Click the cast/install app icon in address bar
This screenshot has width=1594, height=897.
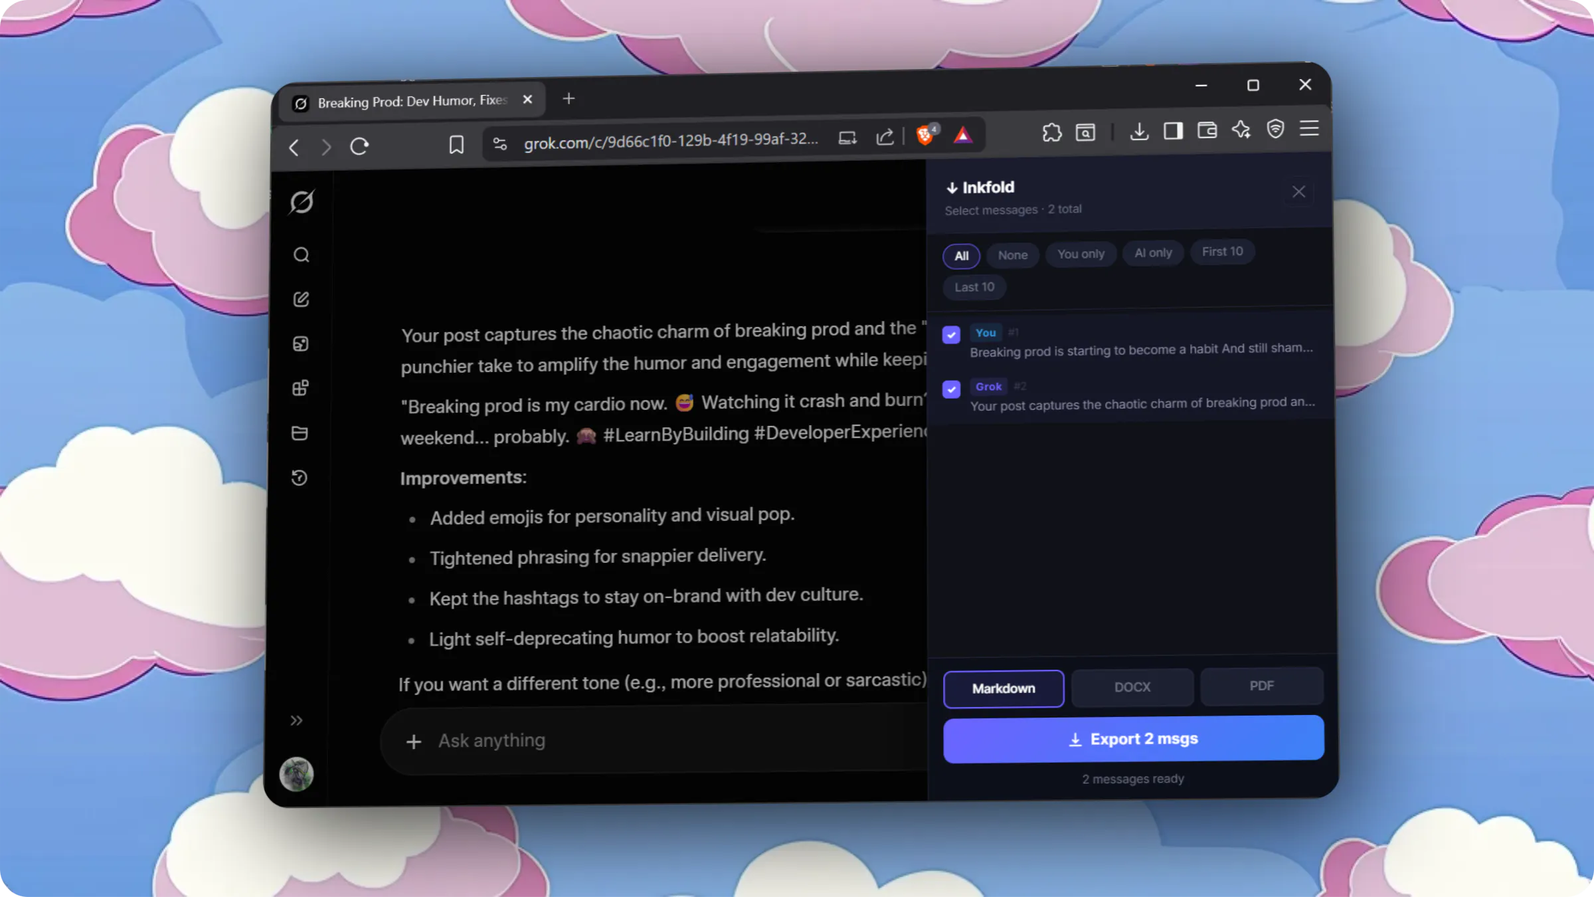click(x=847, y=138)
